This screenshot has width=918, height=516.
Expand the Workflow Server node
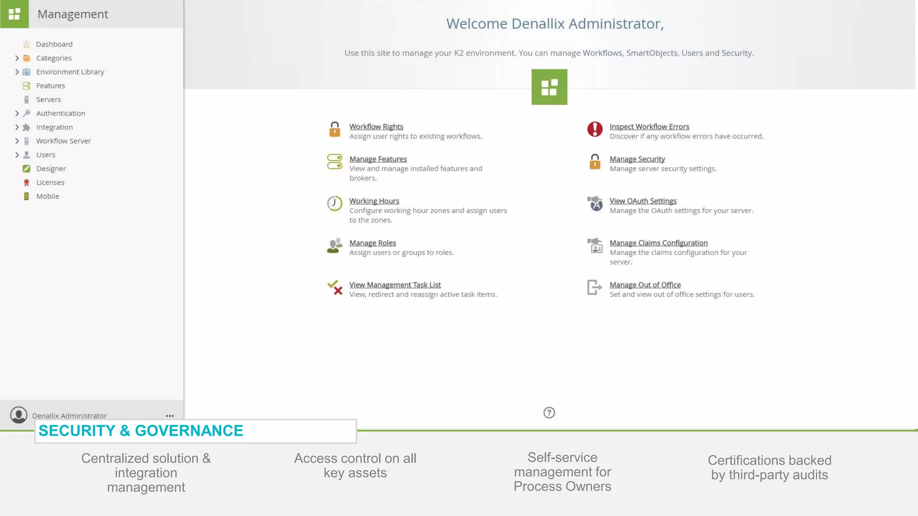pyautogui.click(x=17, y=141)
